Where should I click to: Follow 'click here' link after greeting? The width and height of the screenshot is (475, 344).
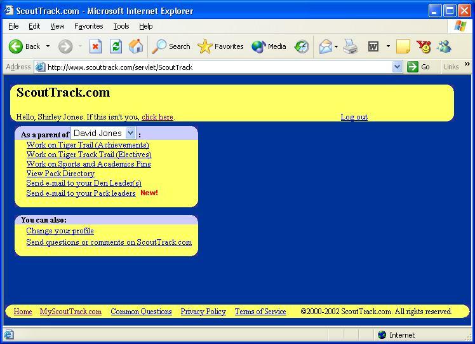point(157,117)
